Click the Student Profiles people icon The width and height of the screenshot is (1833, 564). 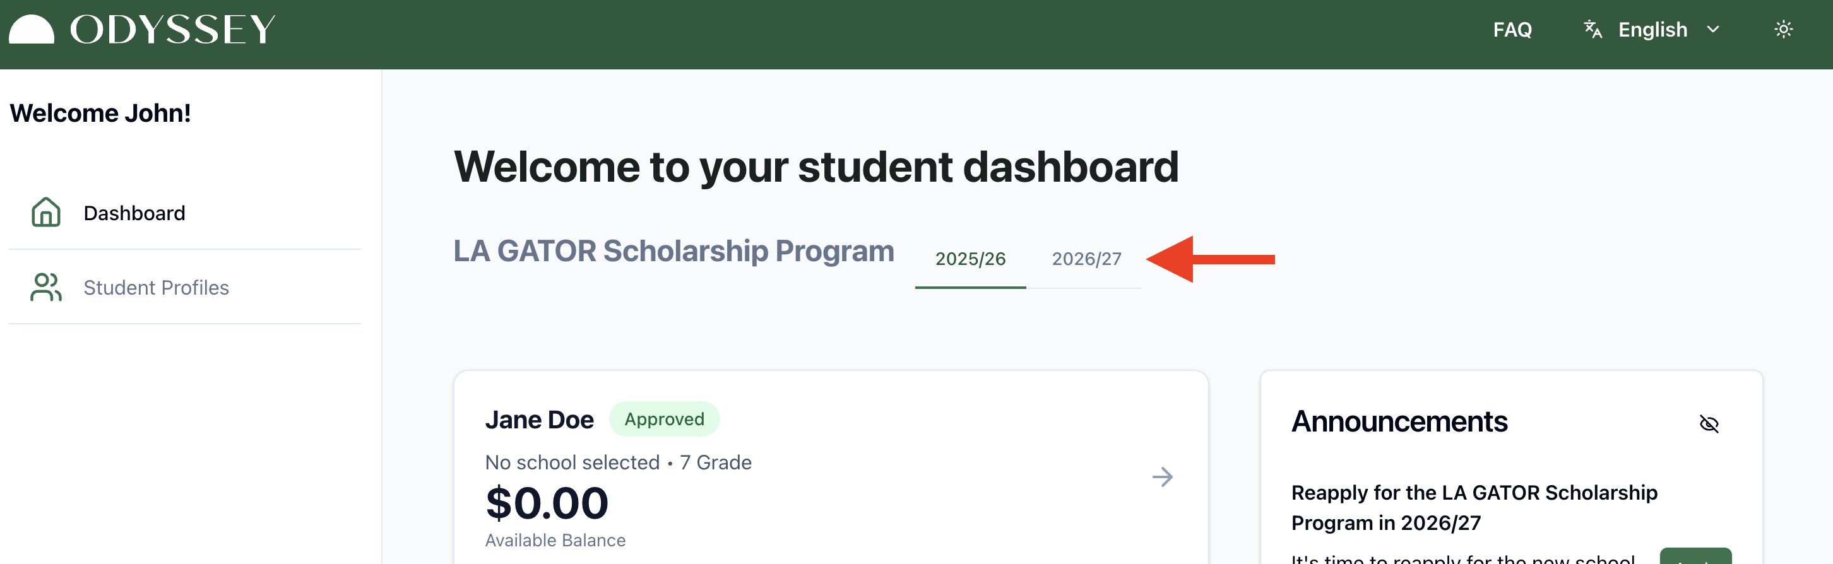[x=46, y=287]
